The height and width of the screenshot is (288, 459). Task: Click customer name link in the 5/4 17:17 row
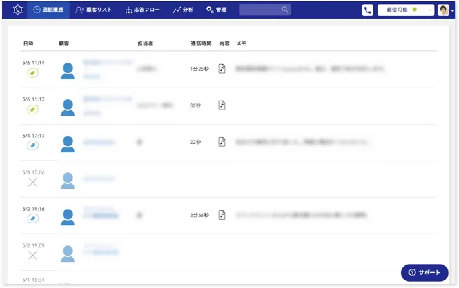pyautogui.click(x=99, y=142)
